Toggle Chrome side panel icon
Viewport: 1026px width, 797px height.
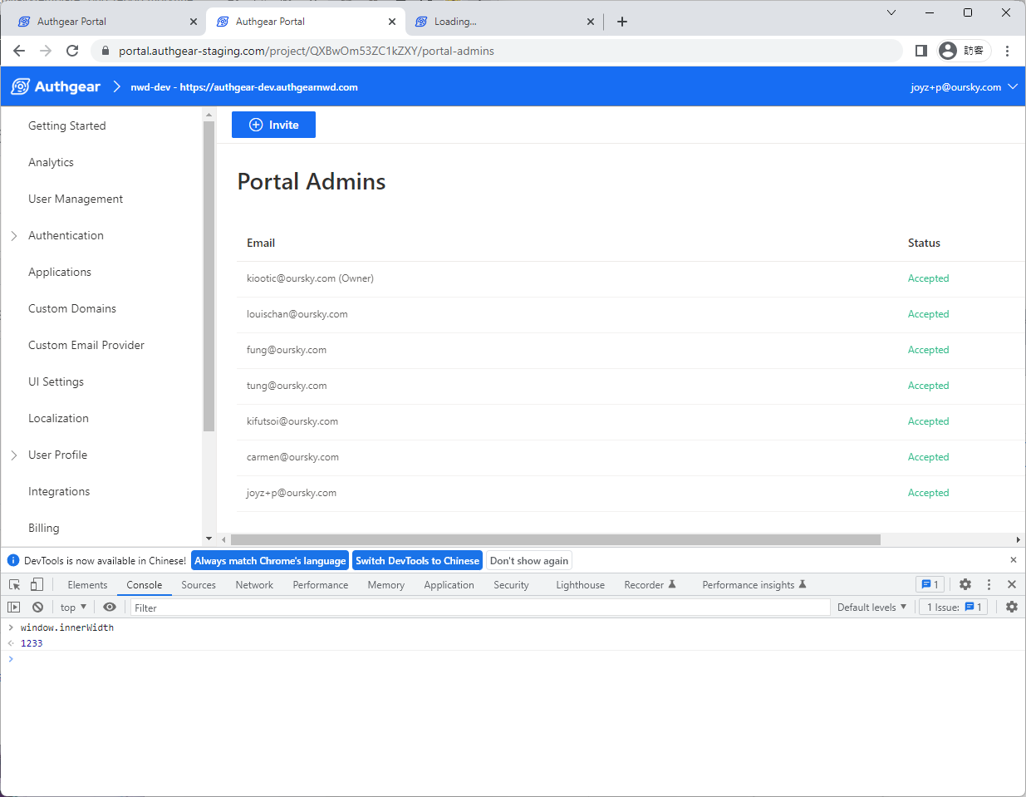pyautogui.click(x=920, y=51)
